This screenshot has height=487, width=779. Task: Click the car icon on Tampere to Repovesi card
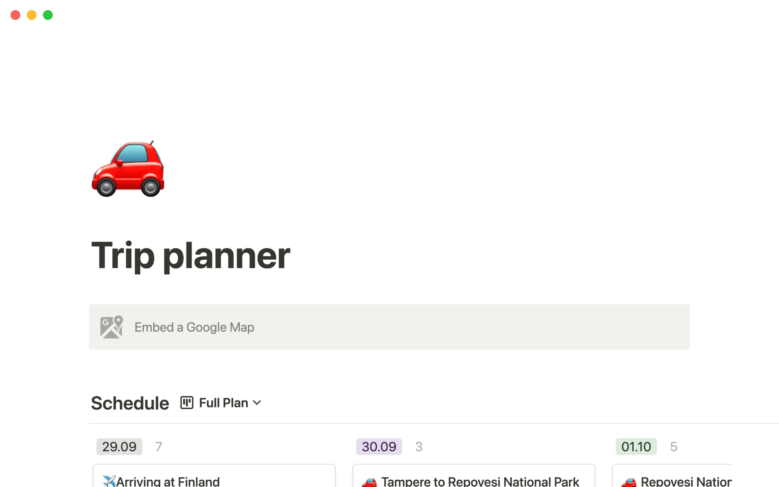tap(369, 483)
